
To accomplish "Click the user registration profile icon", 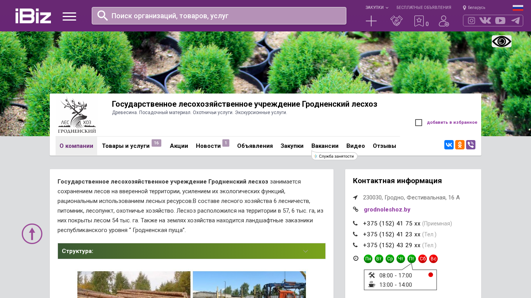I will [444, 21].
